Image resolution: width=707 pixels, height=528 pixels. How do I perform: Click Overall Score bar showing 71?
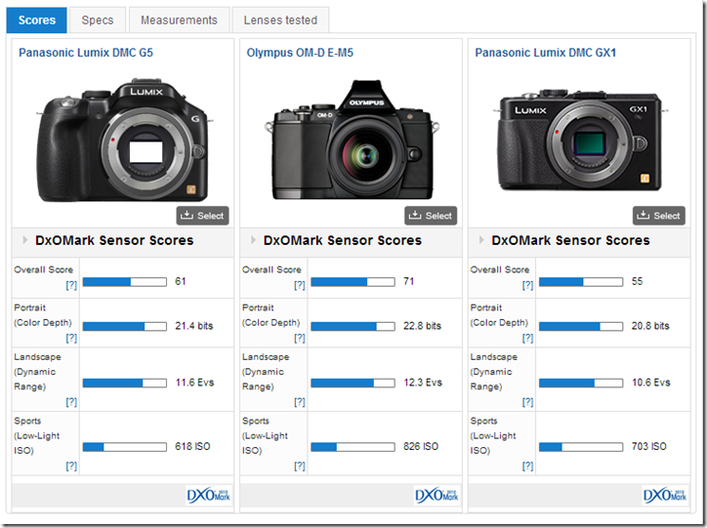[x=353, y=282]
